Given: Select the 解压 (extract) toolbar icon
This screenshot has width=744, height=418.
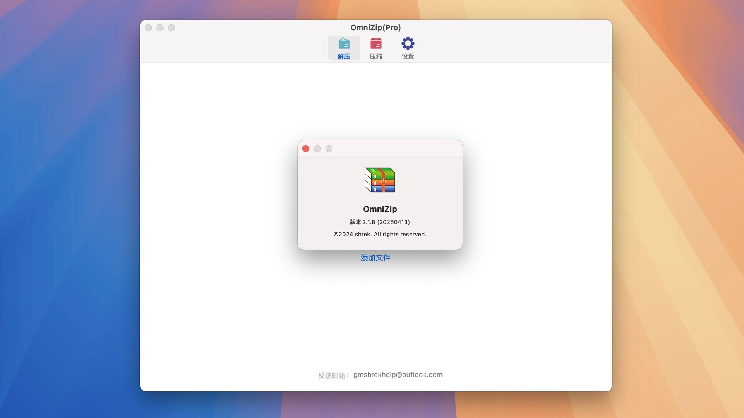Looking at the screenshot, I should [x=343, y=48].
